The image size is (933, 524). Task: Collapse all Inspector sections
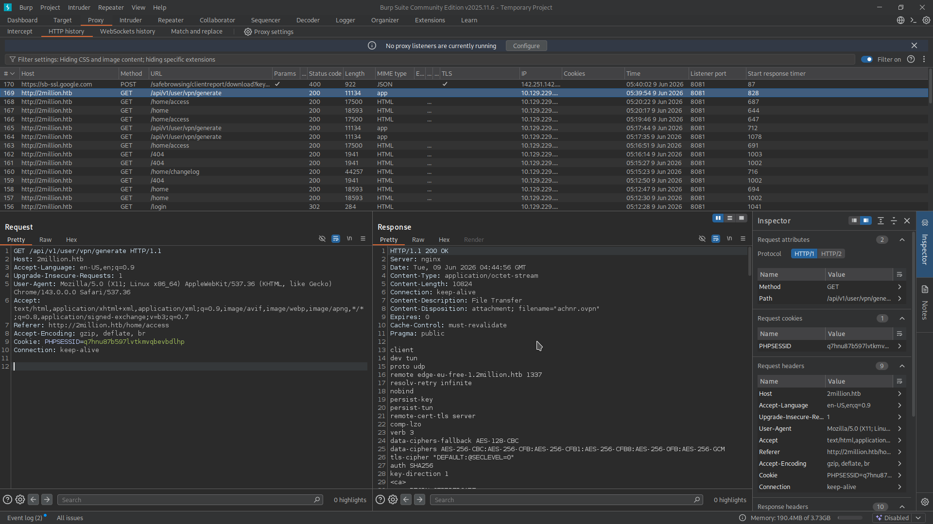894,220
